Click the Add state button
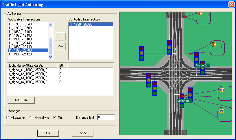236x140 pixels. (21, 100)
